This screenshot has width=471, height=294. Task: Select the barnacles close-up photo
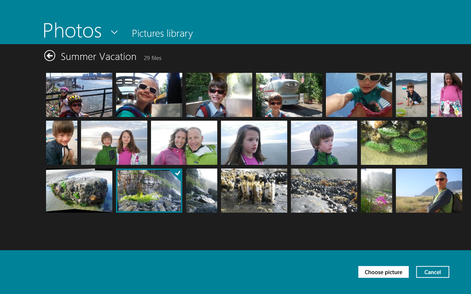pos(254,191)
